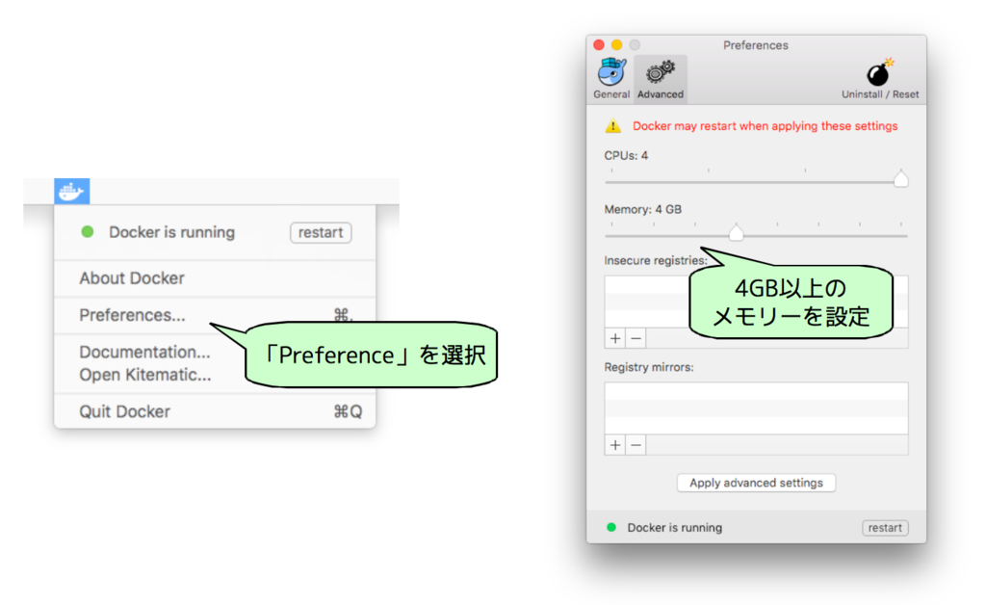
Task: Click the Preferences window title
Action: [x=755, y=45]
